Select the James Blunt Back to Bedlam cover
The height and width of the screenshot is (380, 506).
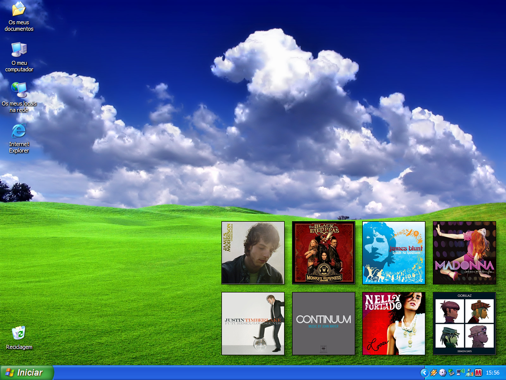pyautogui.click(x=394, y=253)
